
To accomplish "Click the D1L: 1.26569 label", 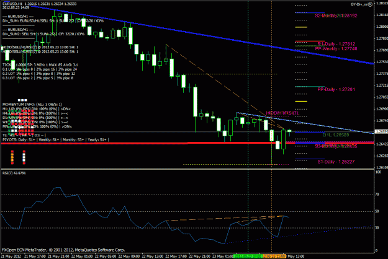I will click(x=336, y=135).
